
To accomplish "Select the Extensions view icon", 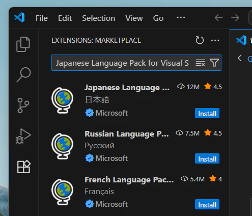I will [x=24, y=167].
